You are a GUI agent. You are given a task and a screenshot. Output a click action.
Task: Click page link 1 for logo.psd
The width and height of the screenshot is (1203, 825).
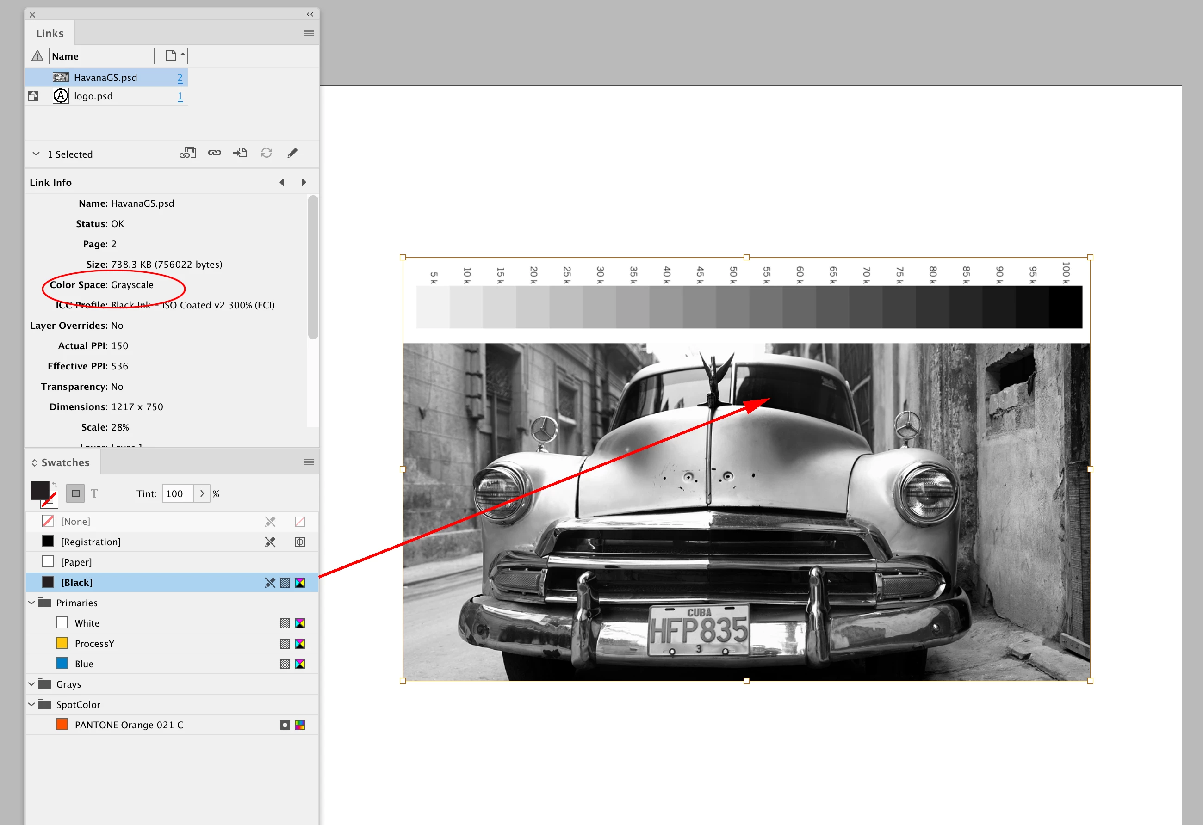[x=180, y=96]
